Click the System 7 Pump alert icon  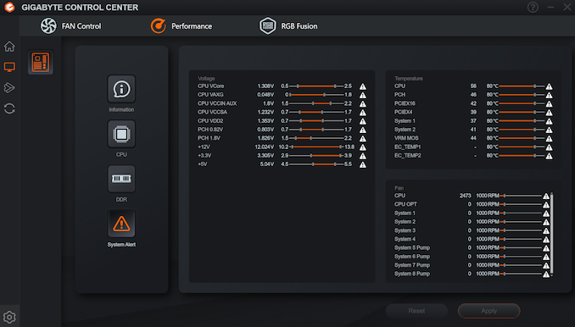click(546, 265)
